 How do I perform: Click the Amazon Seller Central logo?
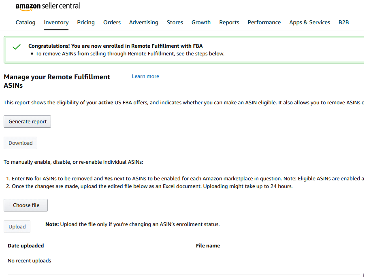(x=48, y=6)
